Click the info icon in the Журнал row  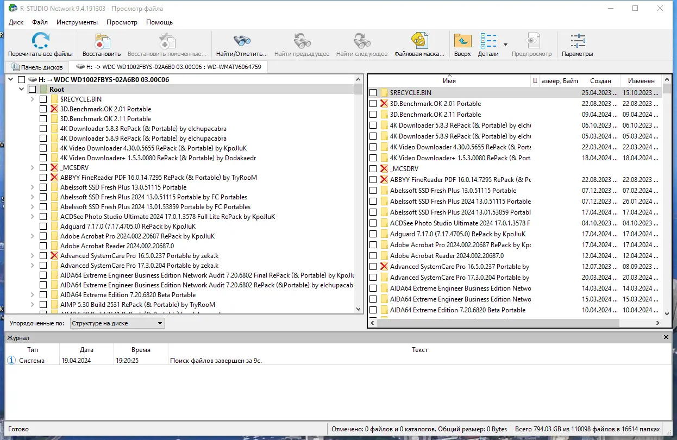tap(11, 361)
